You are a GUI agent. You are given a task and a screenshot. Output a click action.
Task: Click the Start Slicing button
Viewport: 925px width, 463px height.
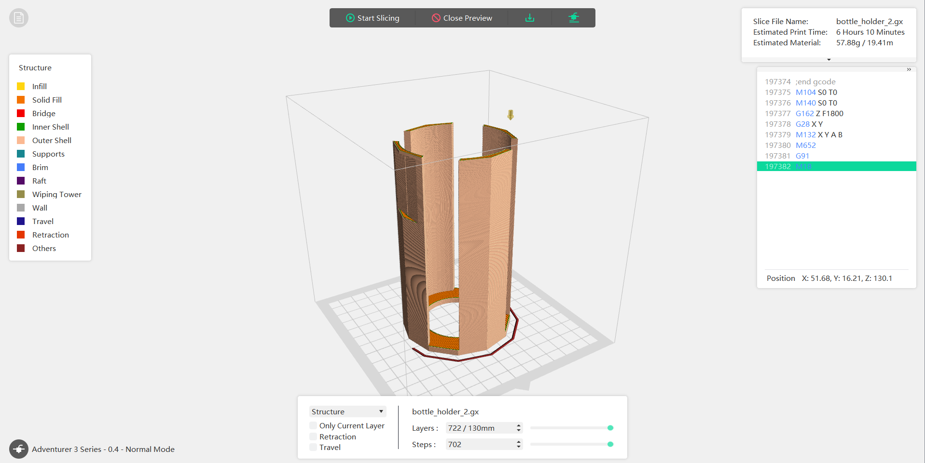pyautogui.click(x=373, y=18)
